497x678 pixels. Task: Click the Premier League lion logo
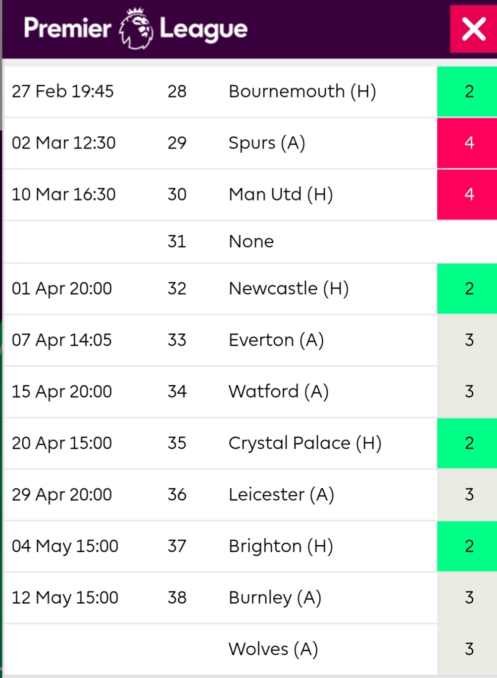click(x=136, y=29)
